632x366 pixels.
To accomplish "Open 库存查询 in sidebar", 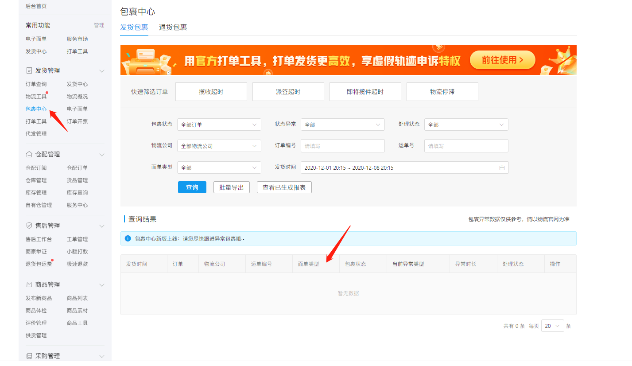I will pyautogui.click(x=78, y=193).
